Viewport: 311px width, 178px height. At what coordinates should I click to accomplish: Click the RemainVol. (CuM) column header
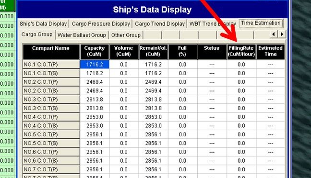[153, 52]
